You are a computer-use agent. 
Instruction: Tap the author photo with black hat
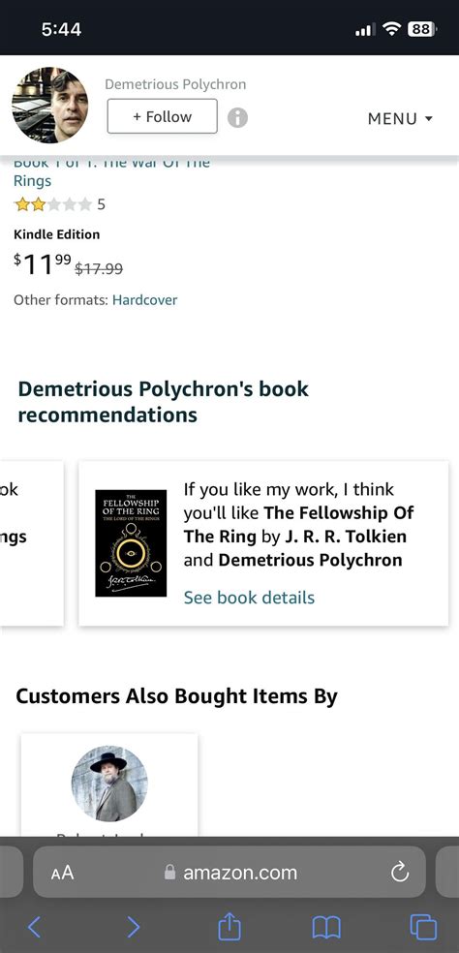[109, 784]
